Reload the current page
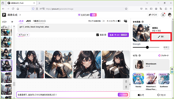The width and height of the screenshot is (174, 99). coord(13,9)
